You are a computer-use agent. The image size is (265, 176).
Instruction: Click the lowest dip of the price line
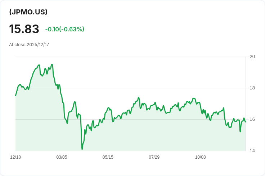tap(82, 149)
